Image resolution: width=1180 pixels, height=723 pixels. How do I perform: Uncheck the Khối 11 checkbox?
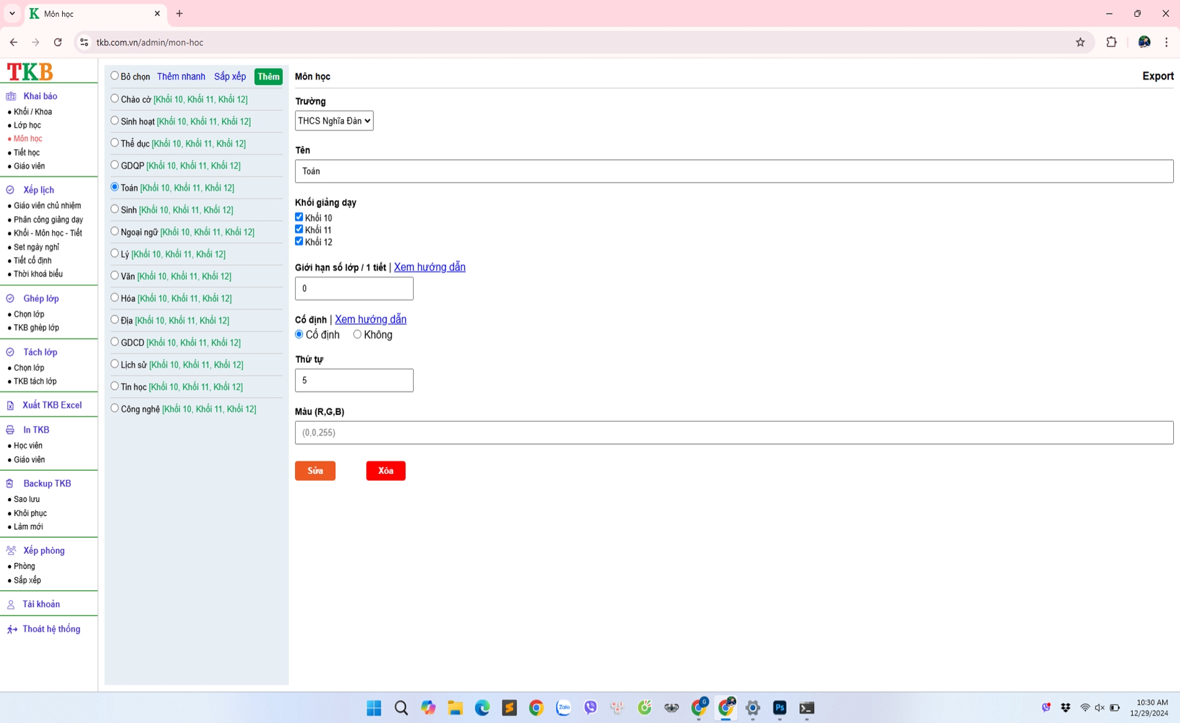point(299,229)
